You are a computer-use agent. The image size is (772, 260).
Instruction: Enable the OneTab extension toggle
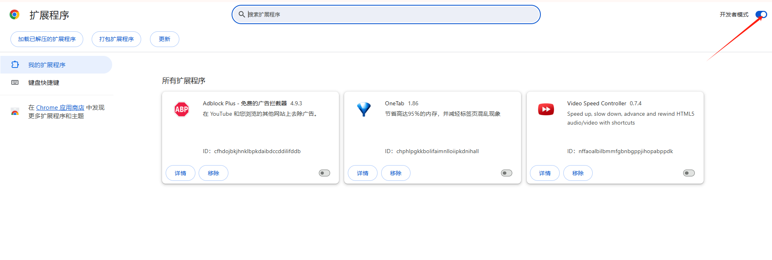pyautogui.click(x=507, y=173)
